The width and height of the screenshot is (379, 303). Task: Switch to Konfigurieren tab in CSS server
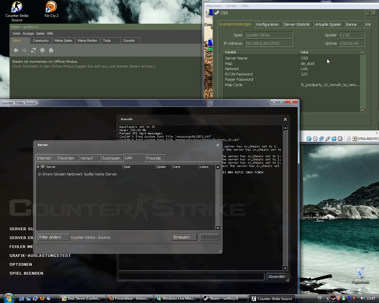point(267,24)
